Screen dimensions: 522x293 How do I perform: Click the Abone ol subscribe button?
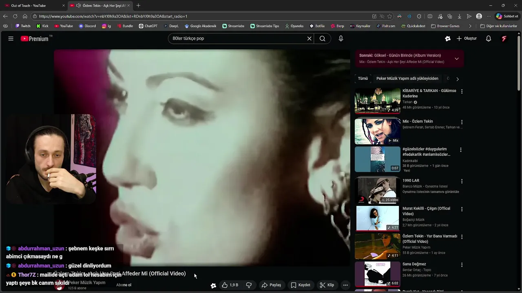[x=124, y=285]
